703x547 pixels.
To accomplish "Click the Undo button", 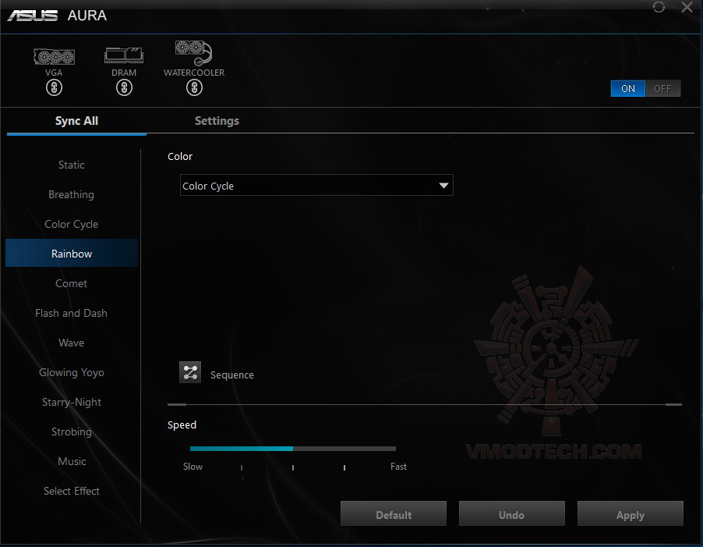I will [511, 513].
